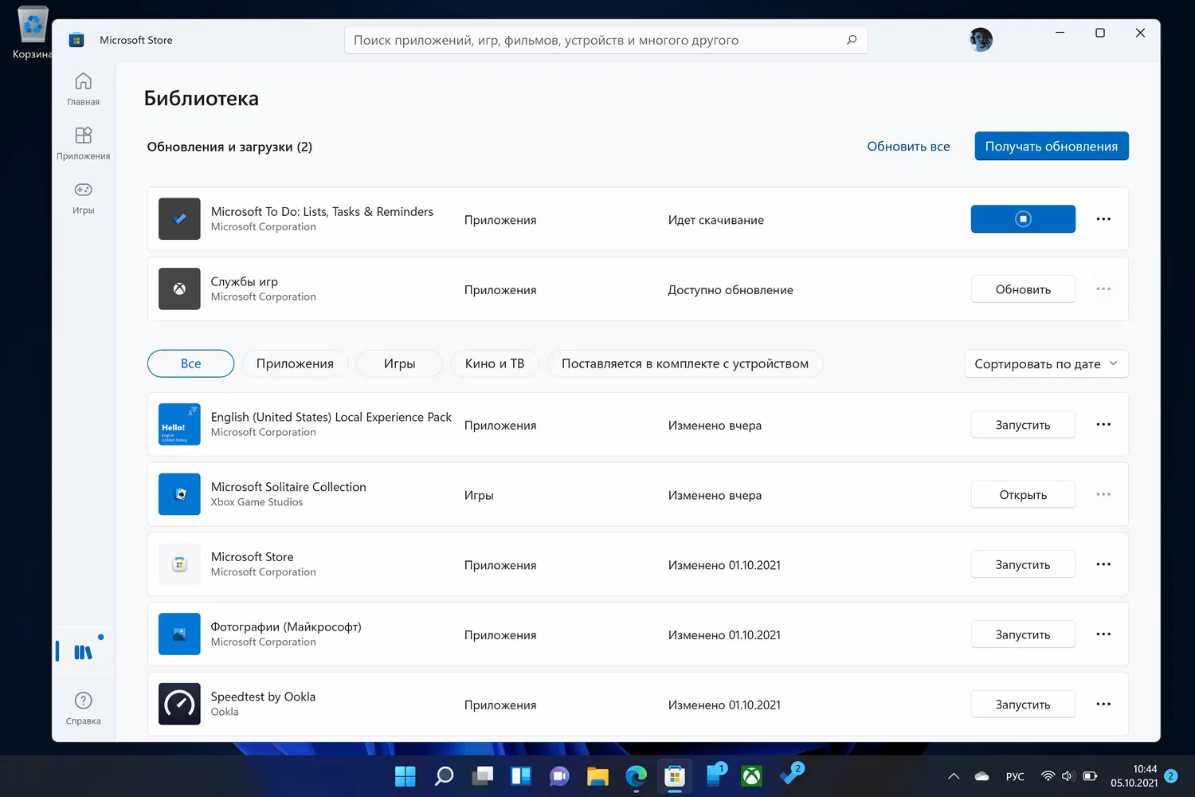
Task: Open the Library icon in sidebar
Action: (84, 652)
